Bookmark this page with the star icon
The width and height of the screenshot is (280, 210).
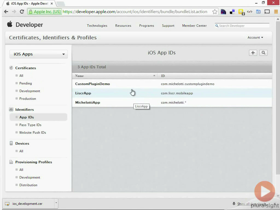click(215, 12)
